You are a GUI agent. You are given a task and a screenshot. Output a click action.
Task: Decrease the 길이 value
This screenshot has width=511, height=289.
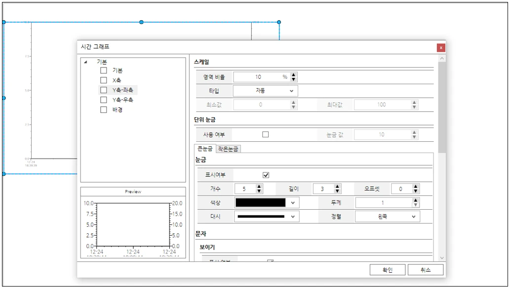tap(337, 191)
